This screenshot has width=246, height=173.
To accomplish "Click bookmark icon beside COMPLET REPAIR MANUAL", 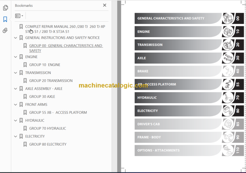I will tap(21, 27).
